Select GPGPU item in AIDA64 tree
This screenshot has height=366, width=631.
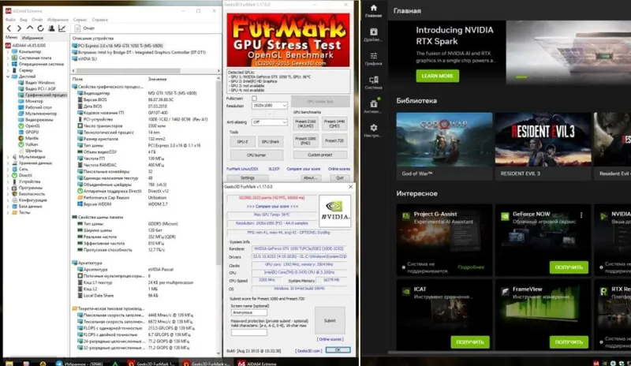pos(32,132)
